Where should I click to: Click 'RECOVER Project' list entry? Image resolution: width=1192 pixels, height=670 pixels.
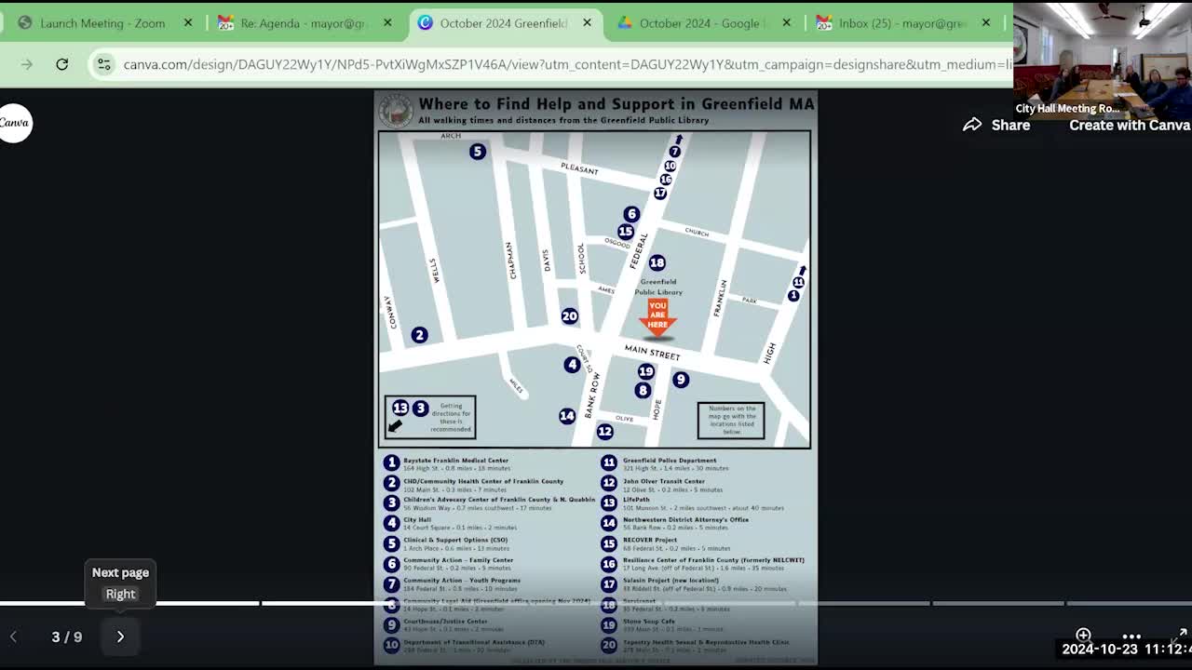(x=650, y=541)
